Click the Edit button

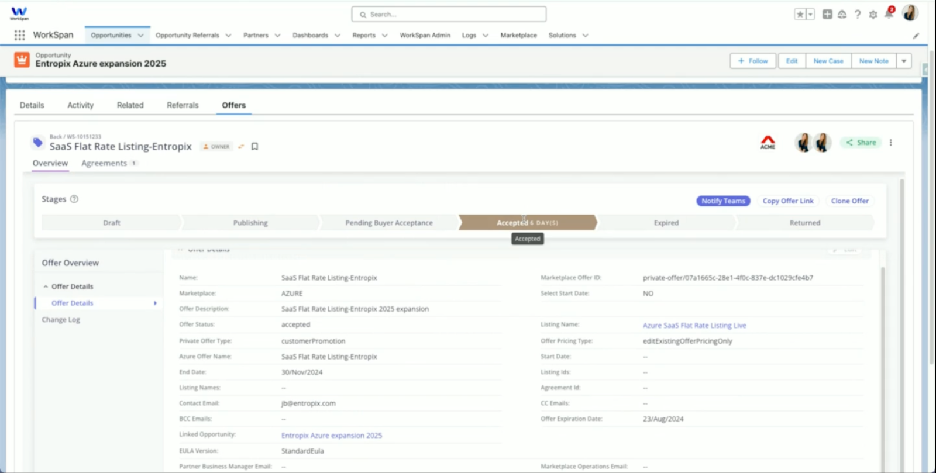pos(792,61)
